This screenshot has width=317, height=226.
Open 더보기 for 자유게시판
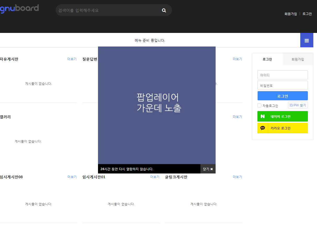tap(72, 59)
